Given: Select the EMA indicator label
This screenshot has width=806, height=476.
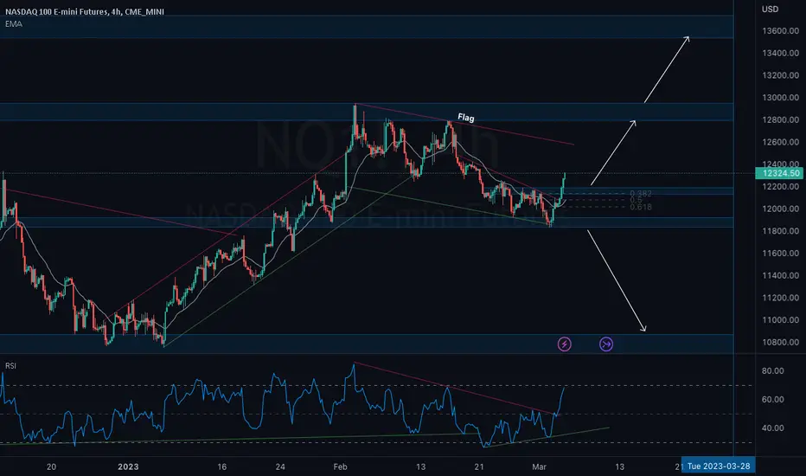Looking at the screenshot, I should [14, 23].
